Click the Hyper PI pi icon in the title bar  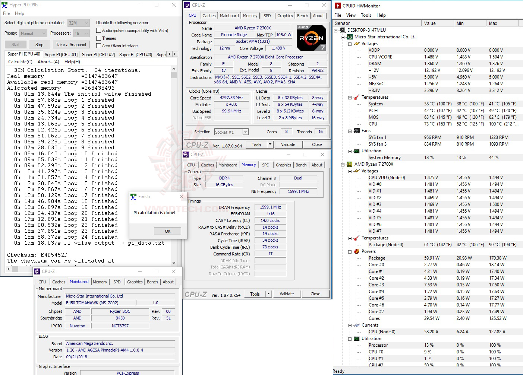pos(4,4)
